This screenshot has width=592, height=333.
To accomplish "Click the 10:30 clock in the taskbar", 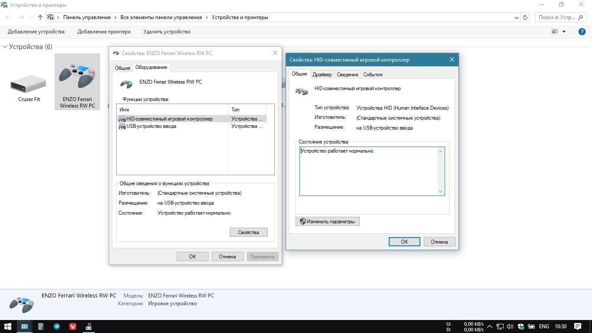I will click(560, 326).
